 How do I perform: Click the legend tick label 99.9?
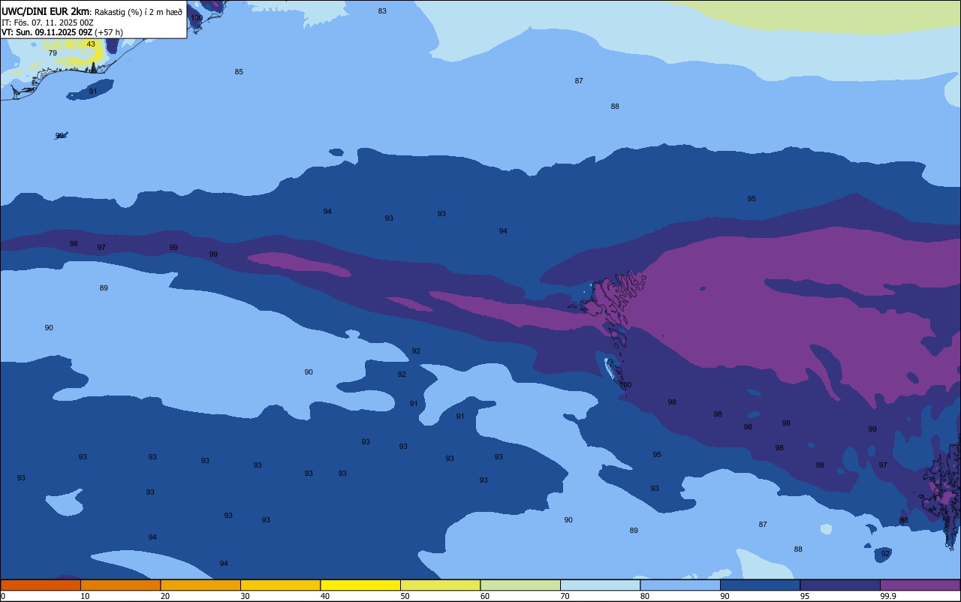tap(887, 596)
